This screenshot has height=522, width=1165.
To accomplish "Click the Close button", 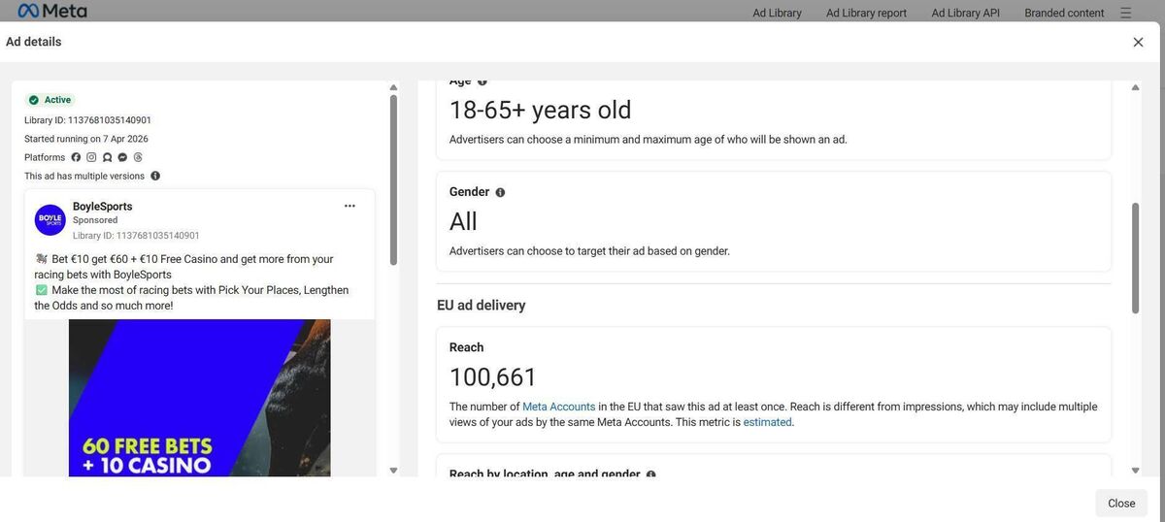I will point(1121,503).
